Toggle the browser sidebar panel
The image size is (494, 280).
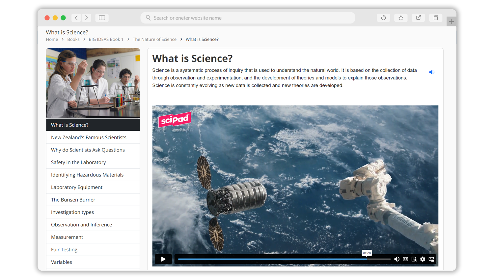pyautogui.click(x=102, y=18)
